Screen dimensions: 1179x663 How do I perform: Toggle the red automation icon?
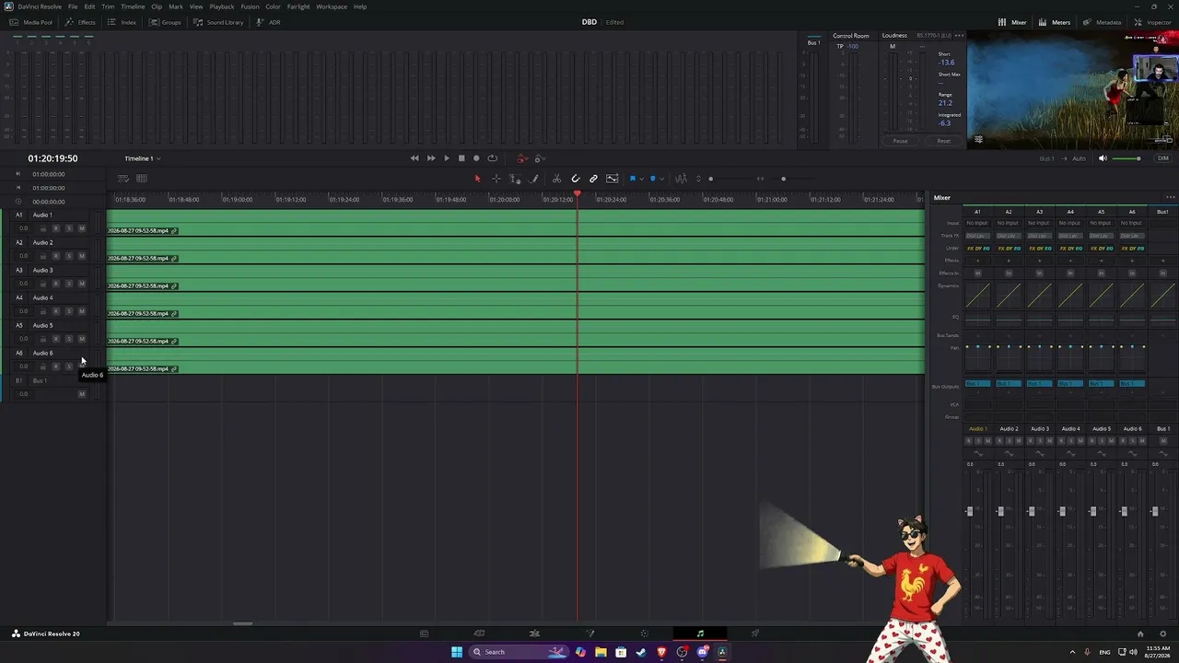[521, 158]
